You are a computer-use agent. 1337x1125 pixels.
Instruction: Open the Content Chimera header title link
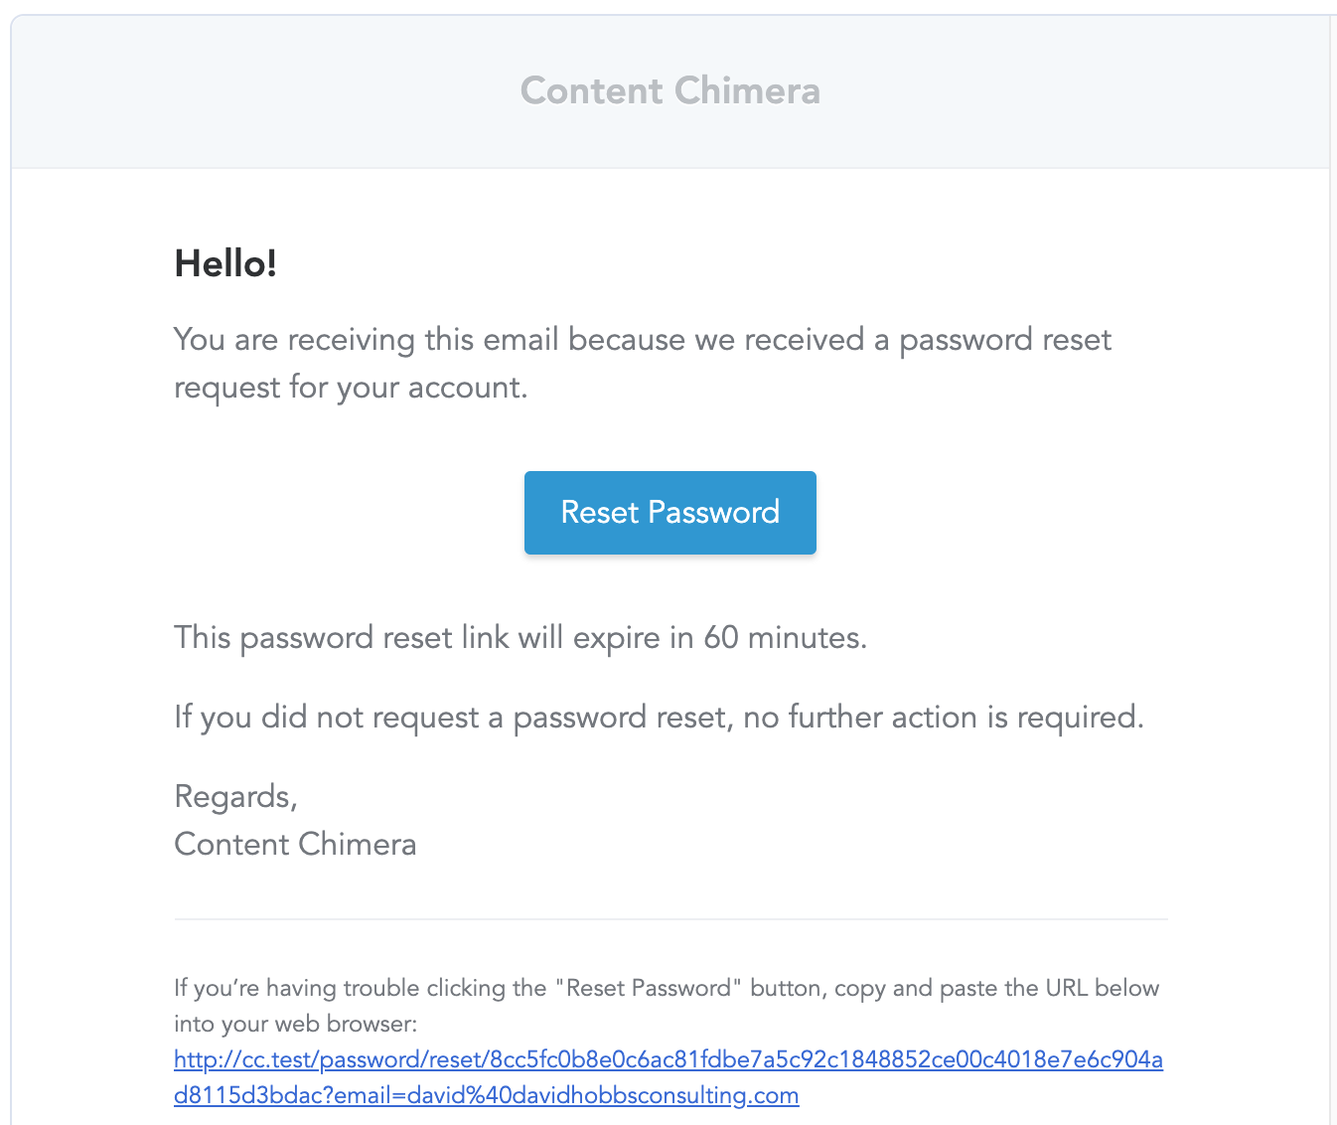[x=669, y=91]
